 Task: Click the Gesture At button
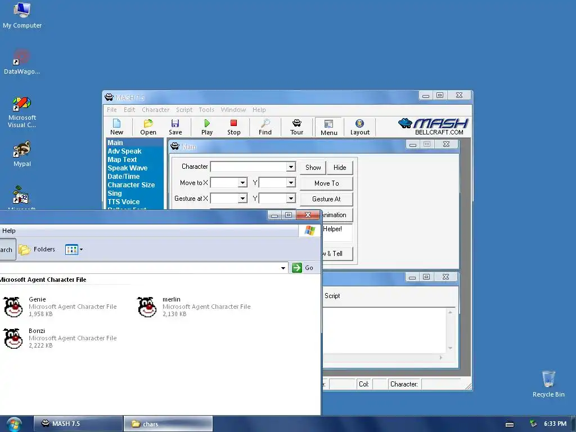click(x=327, y=199)
